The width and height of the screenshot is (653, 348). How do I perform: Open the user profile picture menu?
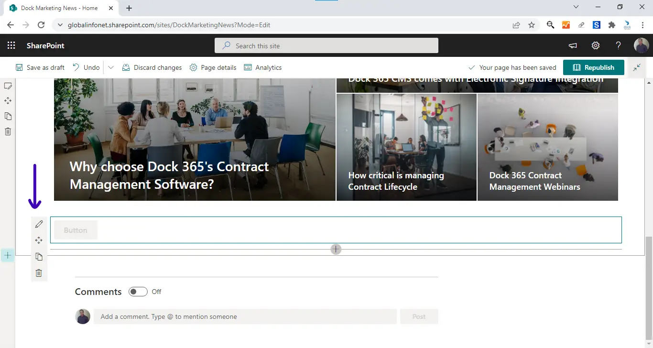[642, 45]
